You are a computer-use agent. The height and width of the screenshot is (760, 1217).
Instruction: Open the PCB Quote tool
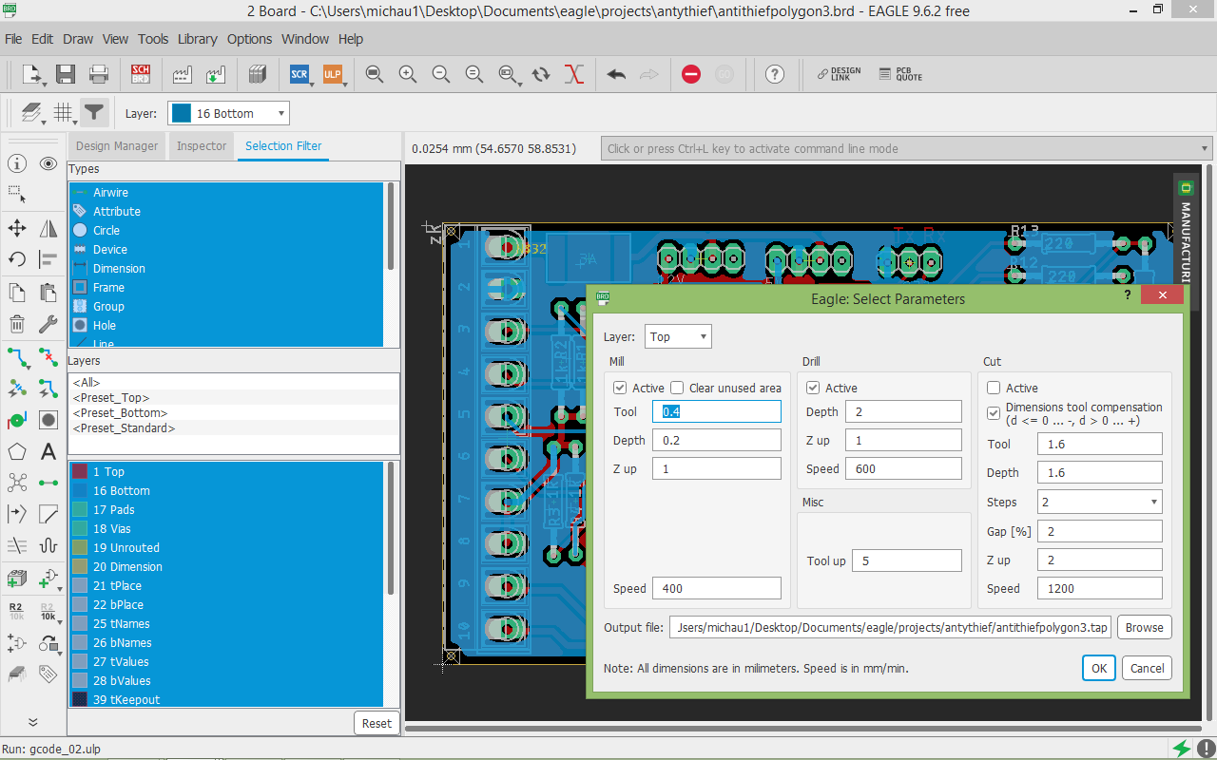click(x=899, y=74)
